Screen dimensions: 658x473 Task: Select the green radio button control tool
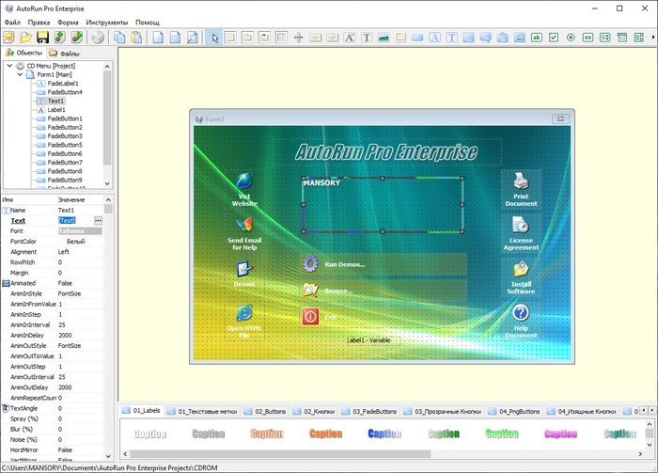click(x=571, y=38)
